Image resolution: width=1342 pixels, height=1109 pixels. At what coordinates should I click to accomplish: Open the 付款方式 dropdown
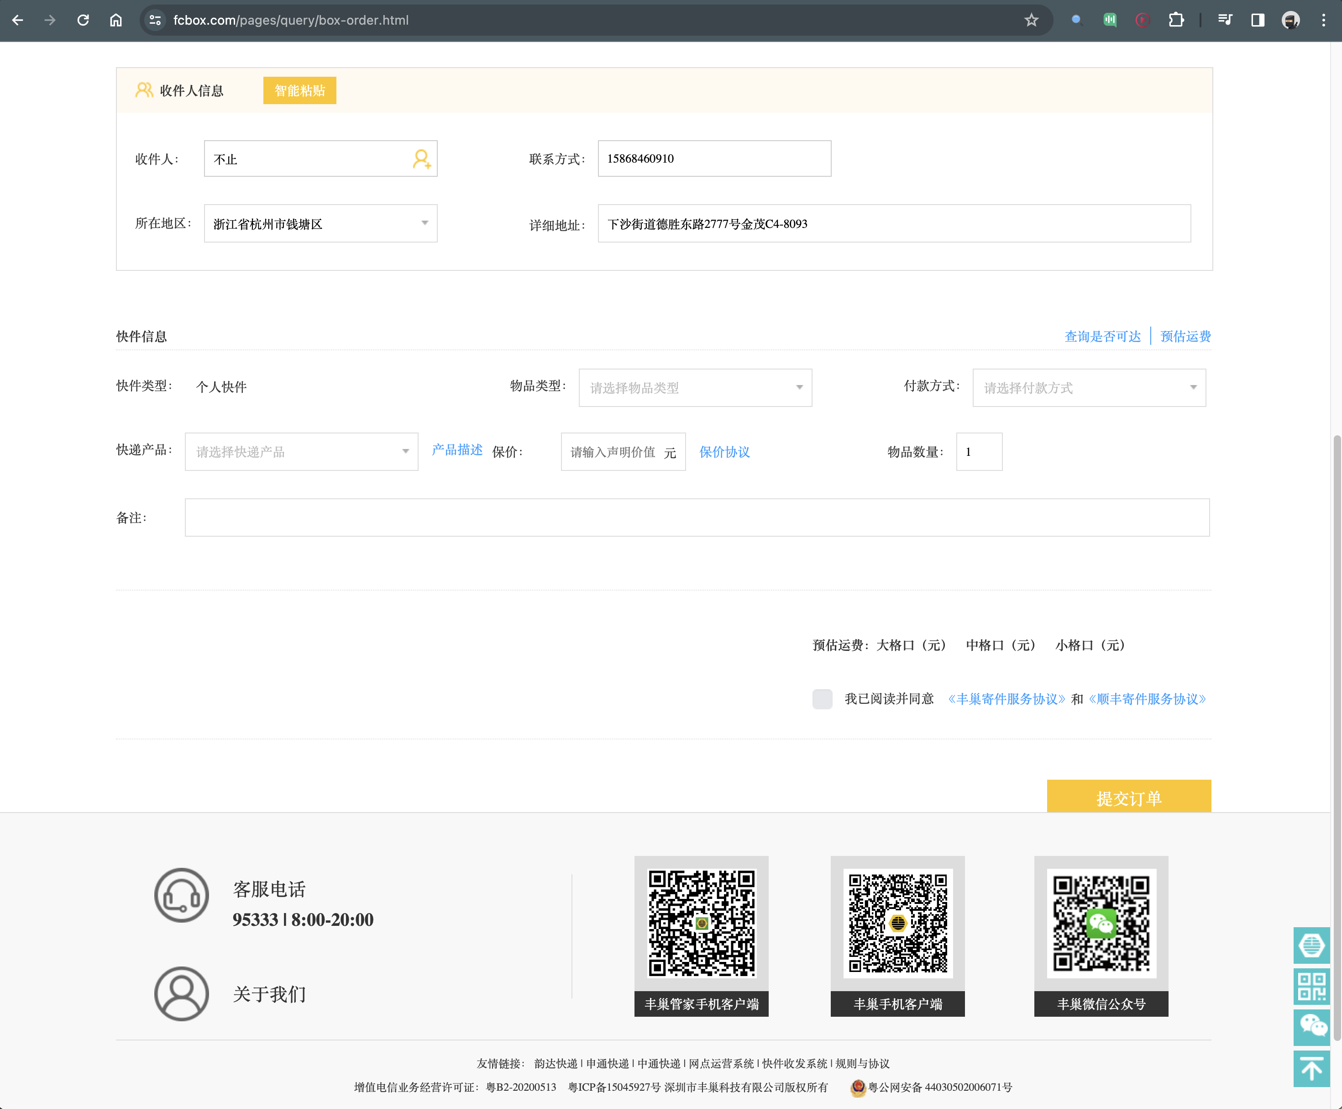(x=1089, y=387)
